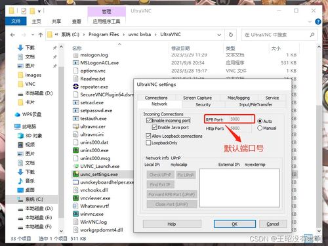Click the repeater.exe file icon
Viewport: 328px width, 246px height.
(75, 87)
